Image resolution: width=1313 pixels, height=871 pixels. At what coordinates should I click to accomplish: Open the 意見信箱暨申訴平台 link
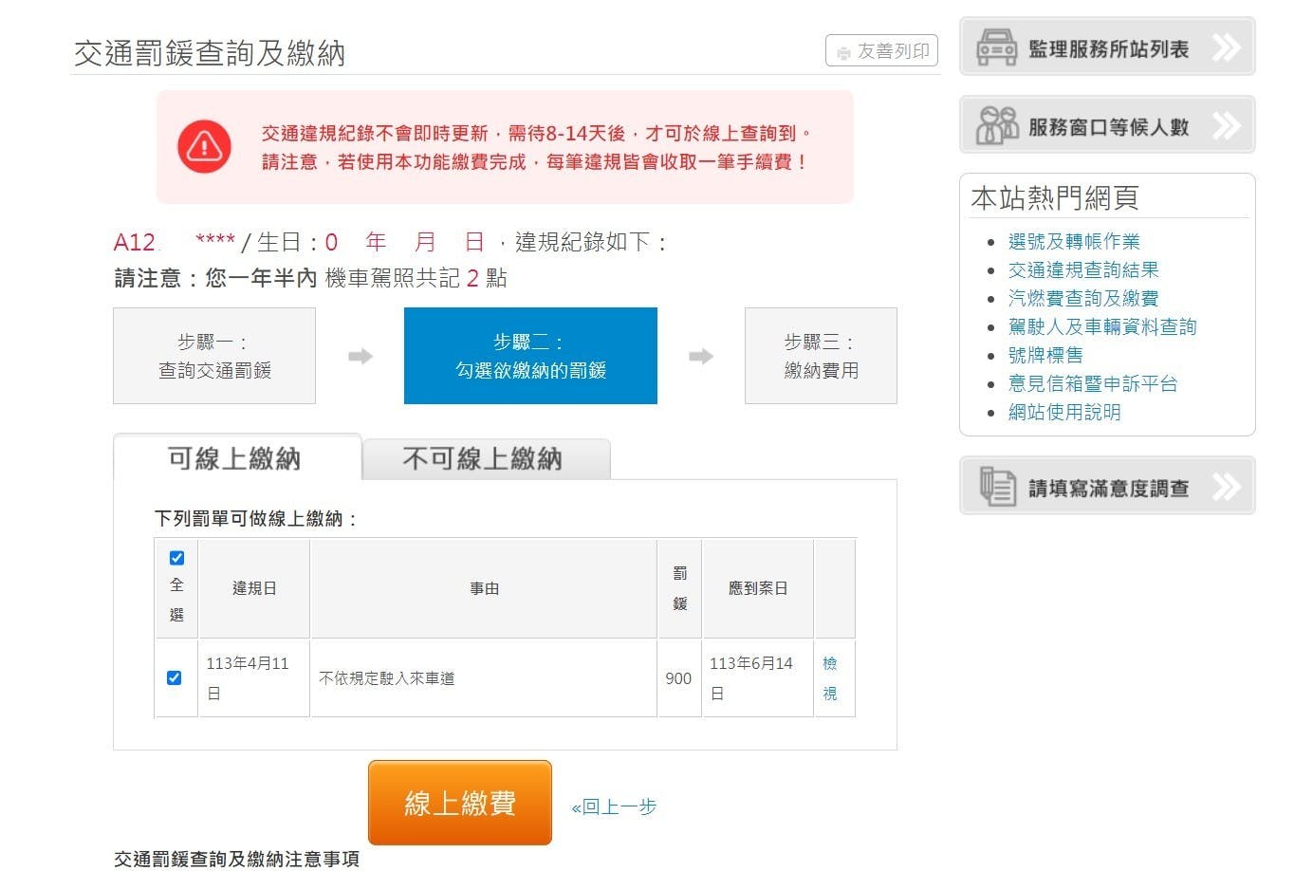[1093, 383]
